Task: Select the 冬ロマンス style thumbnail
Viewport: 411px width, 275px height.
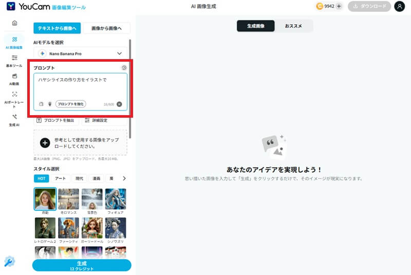Action: pos(68,199)
